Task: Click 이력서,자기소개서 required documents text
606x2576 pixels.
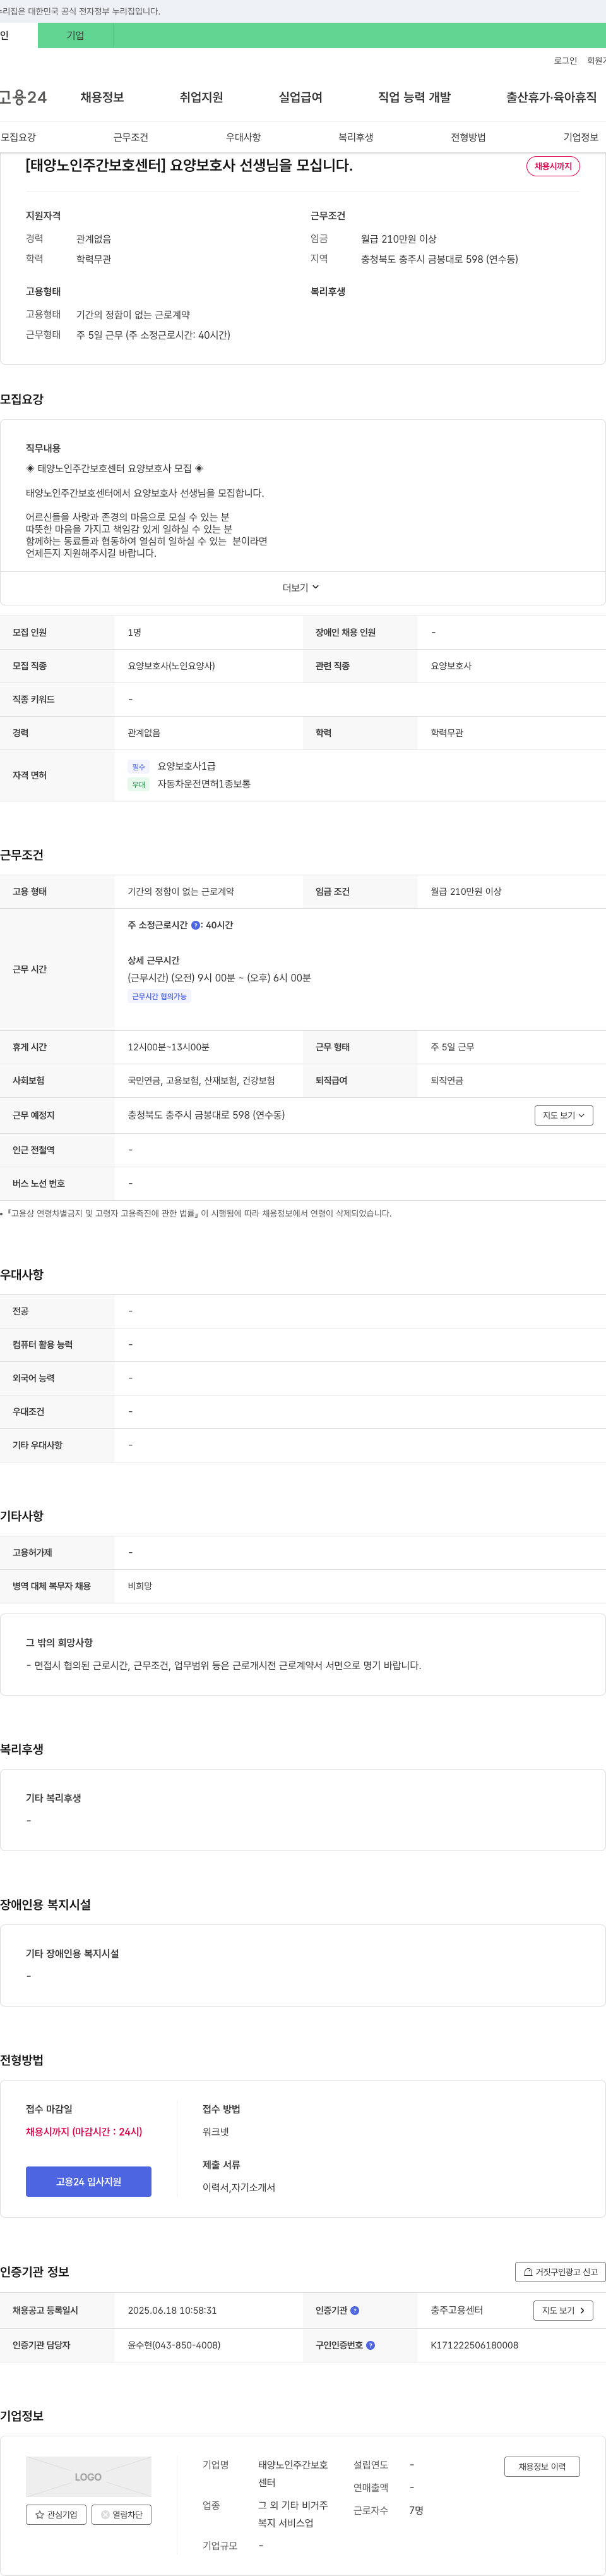Action: pyautogui.click(x=239, y=2187)
